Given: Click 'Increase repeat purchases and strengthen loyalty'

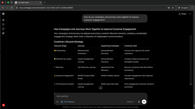Looking at the screenshot, I should coord(136,60).
